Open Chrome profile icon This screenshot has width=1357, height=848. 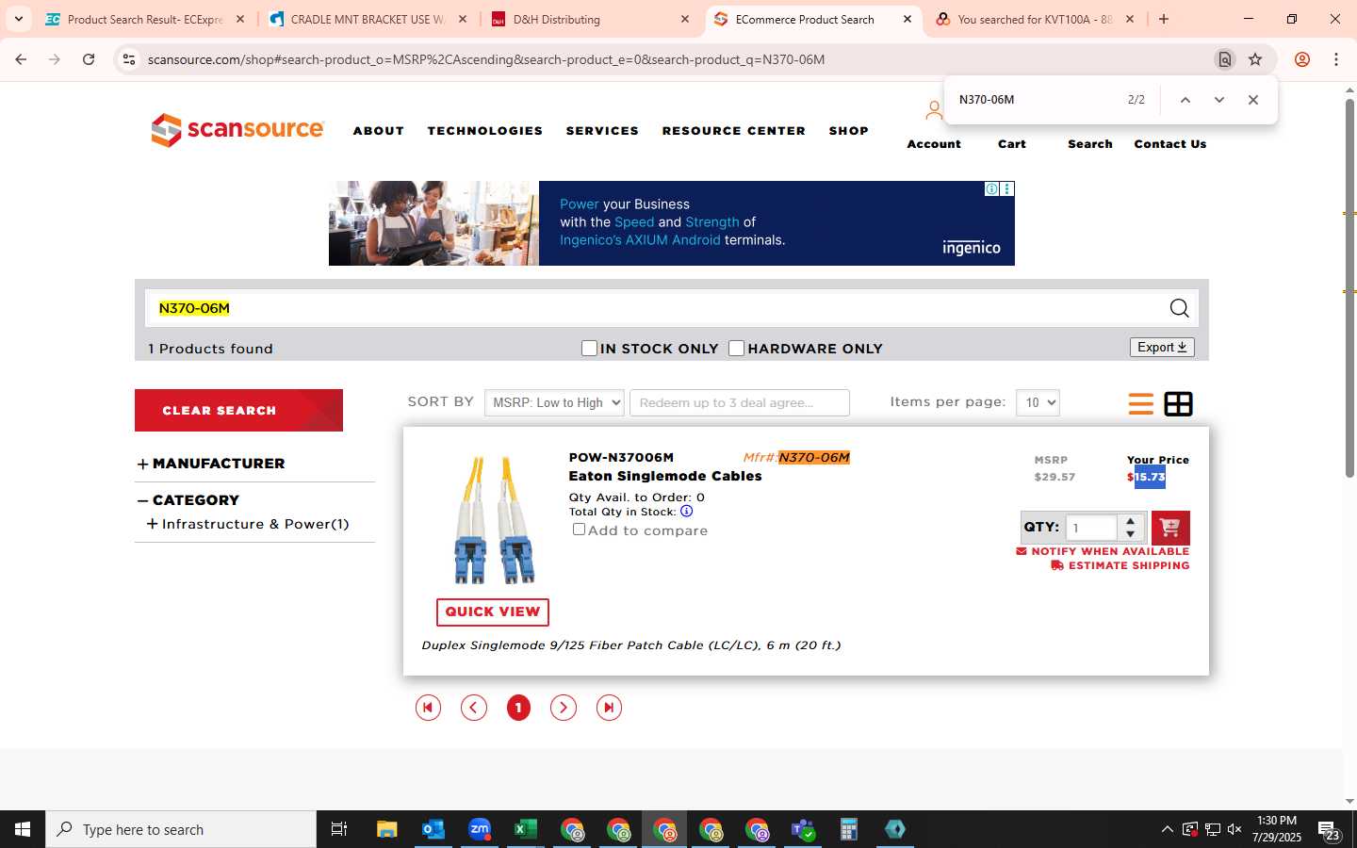tap(1302, 59)
